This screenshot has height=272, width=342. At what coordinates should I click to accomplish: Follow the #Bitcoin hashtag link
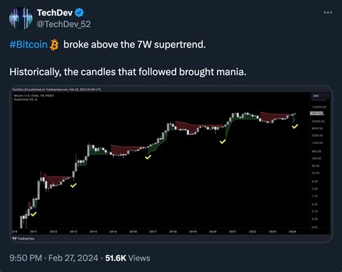29,45
